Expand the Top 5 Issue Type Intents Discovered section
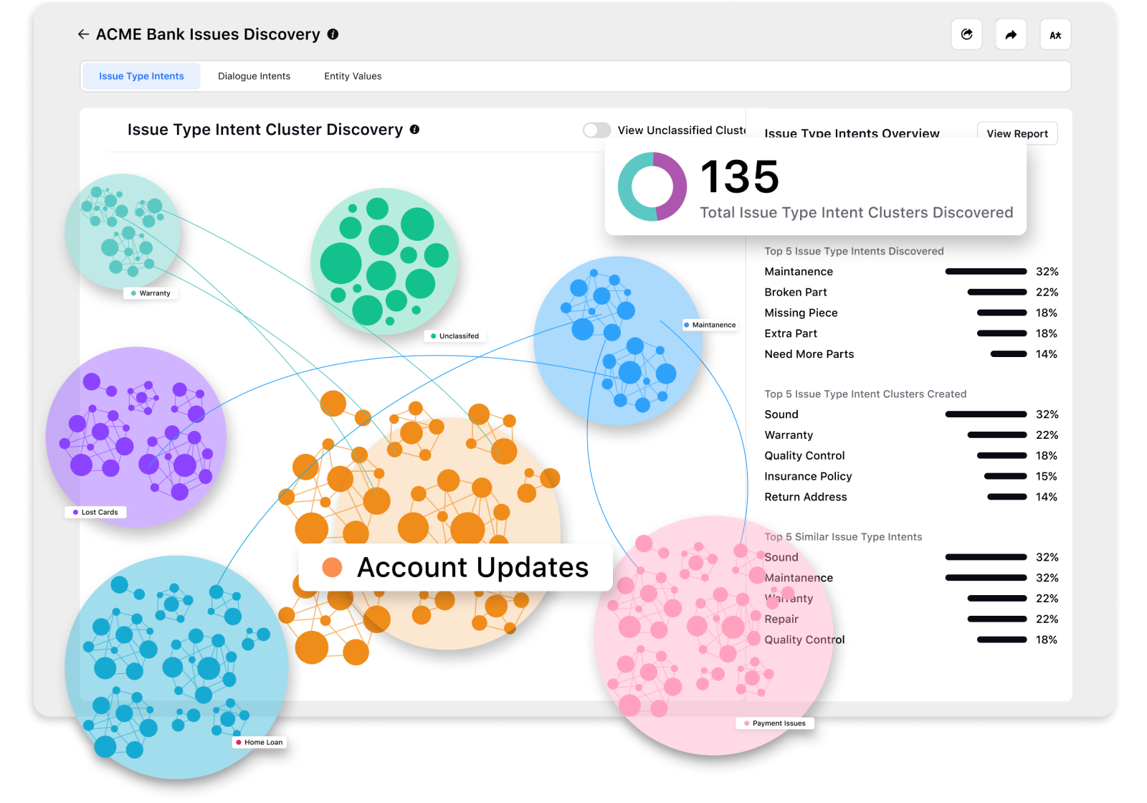Screen dimensions: 1147x803 click(853, 251)
